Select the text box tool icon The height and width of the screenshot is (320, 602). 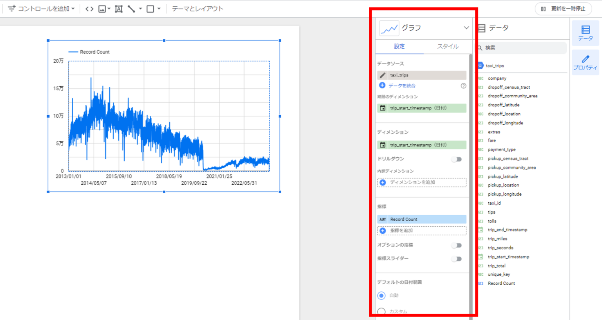pyautogui.click(x=118, y=9)
